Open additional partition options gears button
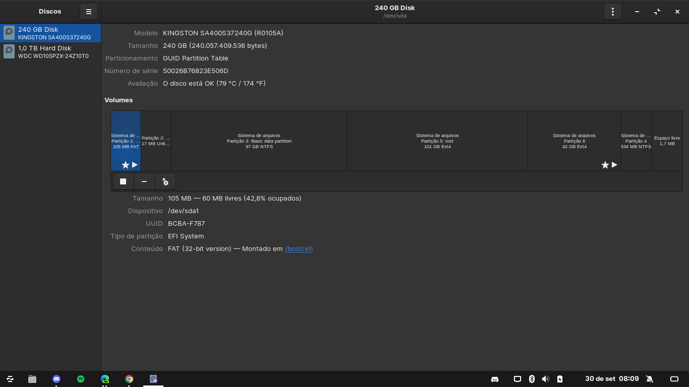This screenshot has width=689, height=387. (165, 181)
